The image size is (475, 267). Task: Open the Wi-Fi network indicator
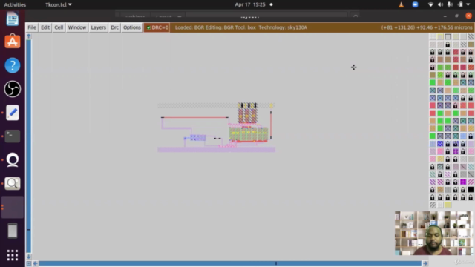(430, 4)
